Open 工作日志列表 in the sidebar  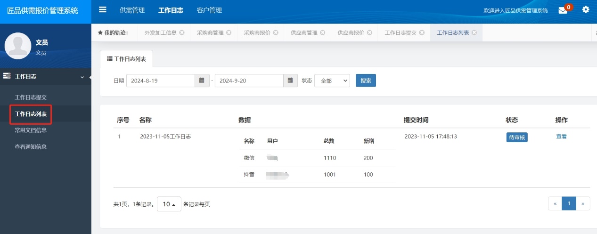pos(31,114)
